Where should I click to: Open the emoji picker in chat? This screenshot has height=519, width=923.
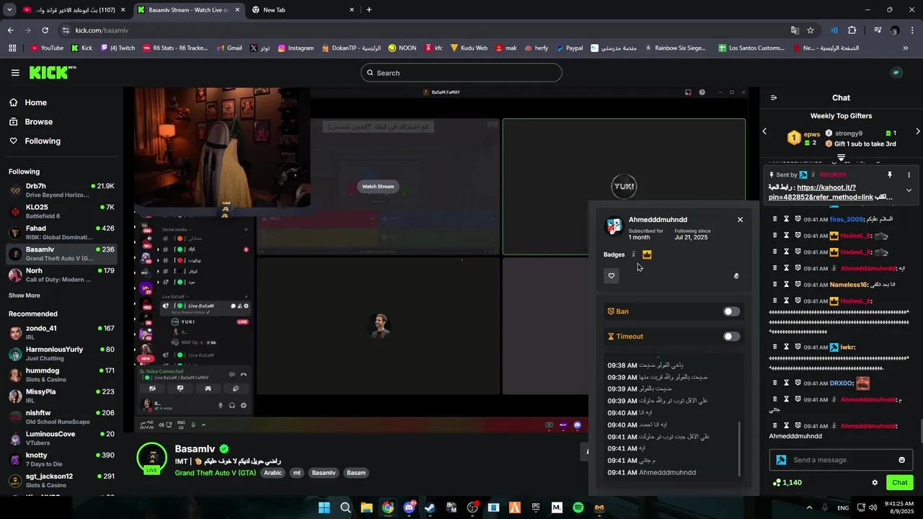(901, 460)
